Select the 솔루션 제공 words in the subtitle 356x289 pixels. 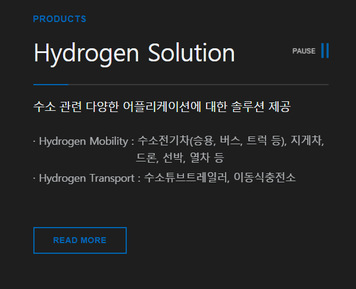click(261, 106)
